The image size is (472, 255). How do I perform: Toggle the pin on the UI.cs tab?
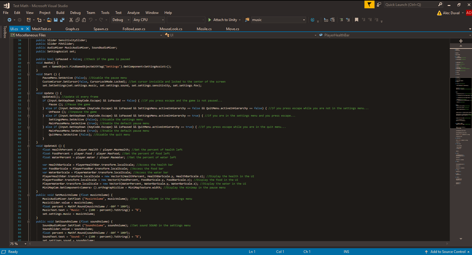pos(22,29)
